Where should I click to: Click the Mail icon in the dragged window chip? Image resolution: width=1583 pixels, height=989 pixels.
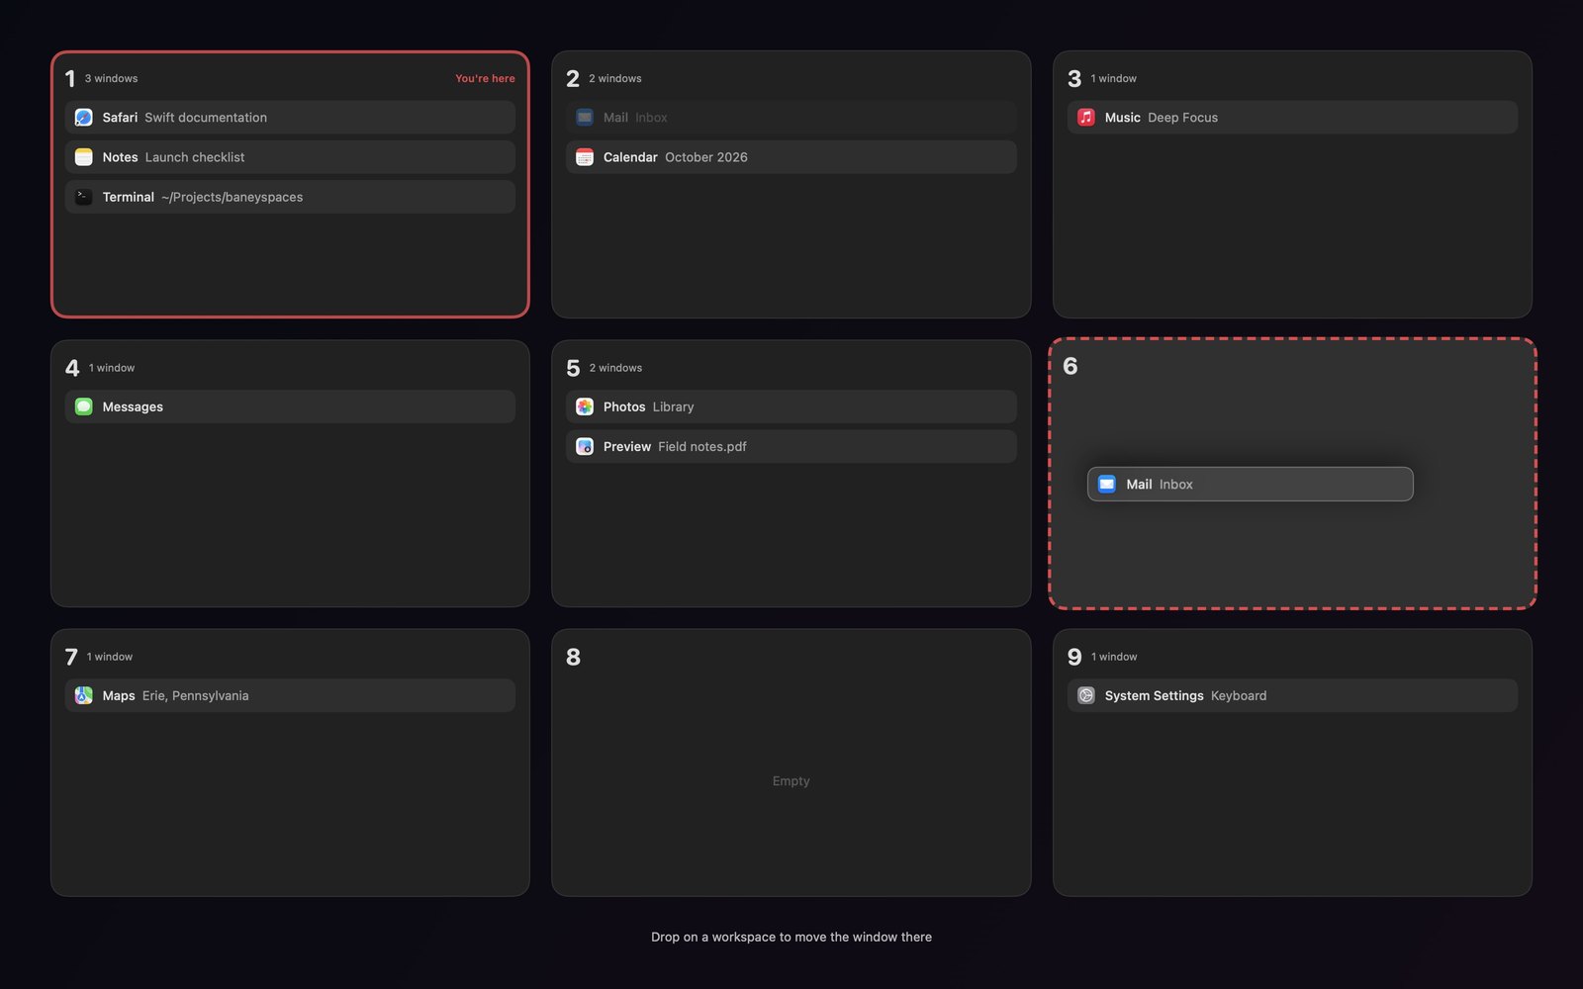[1107, 485]
